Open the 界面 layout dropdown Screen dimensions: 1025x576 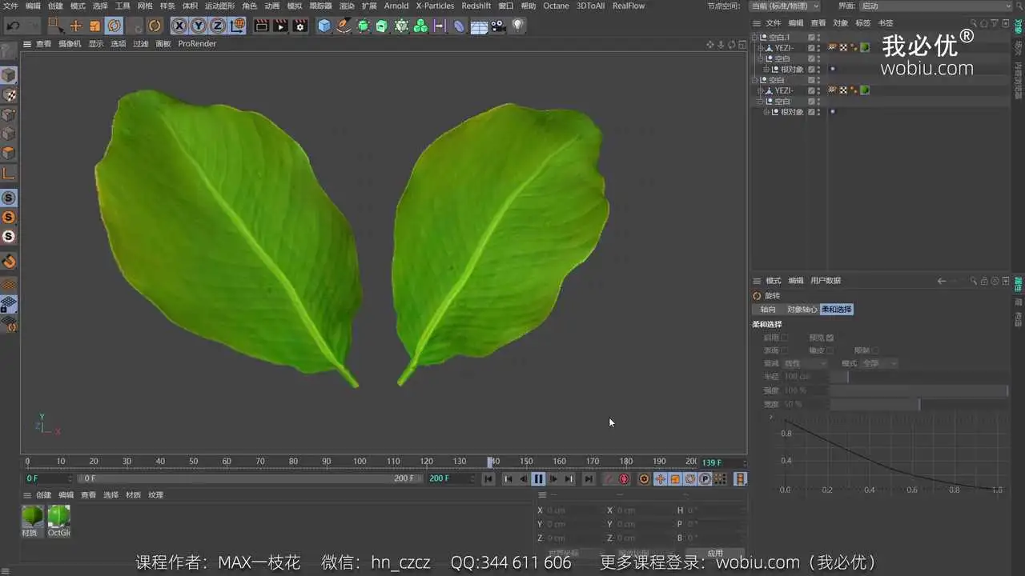point(936,6)
